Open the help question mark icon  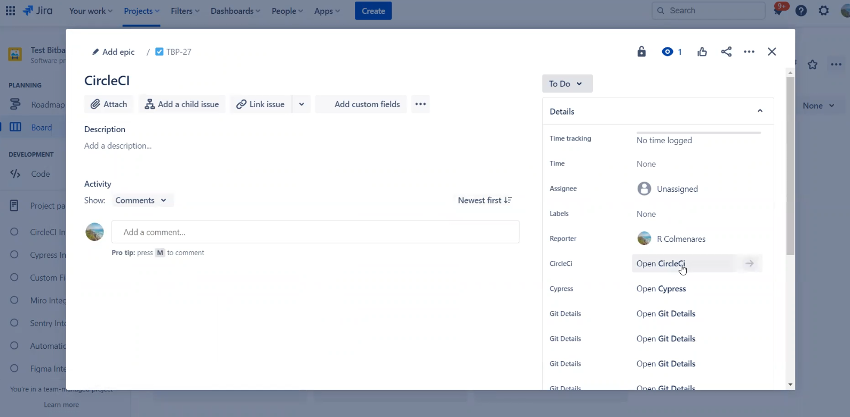click(801, 11)
